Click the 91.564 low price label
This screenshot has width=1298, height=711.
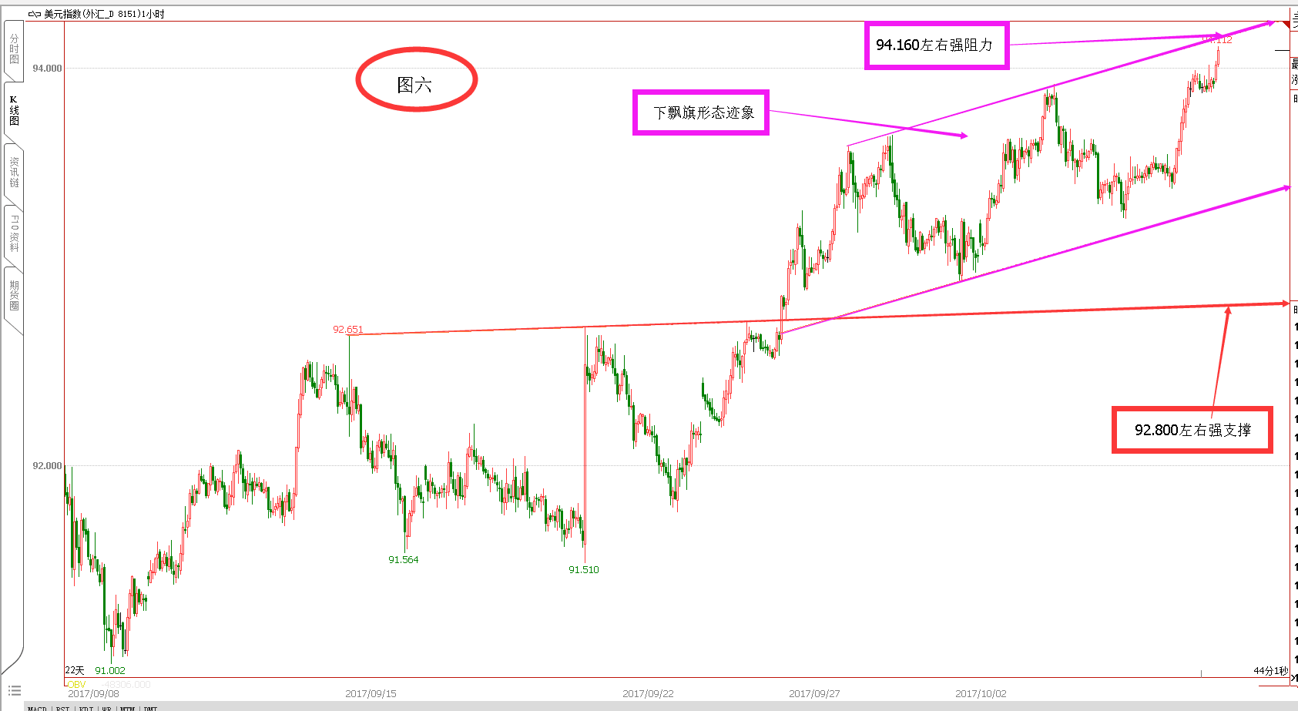coord(403,559)
